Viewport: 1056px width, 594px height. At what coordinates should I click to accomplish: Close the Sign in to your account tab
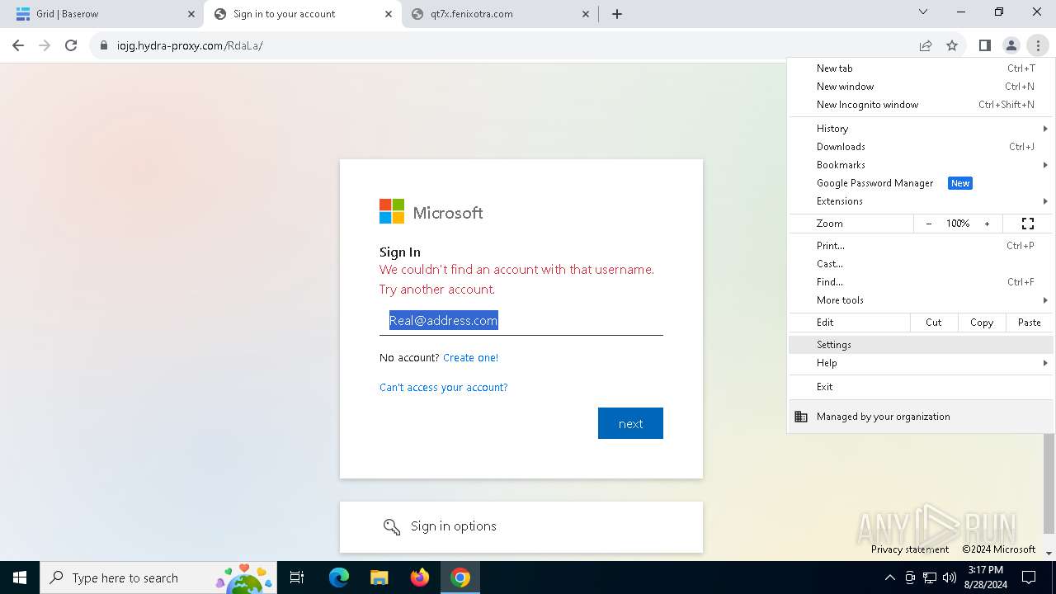point(389,14)
